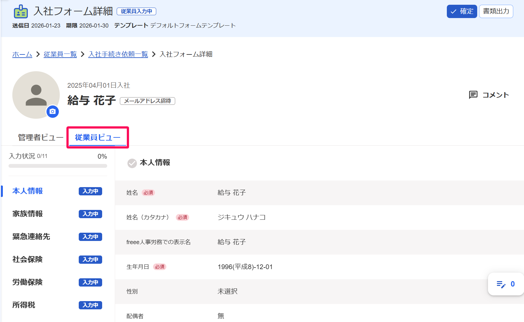Click the camera icon on the profile photo
The height and width of the screenshot is (322, 524).
click(x=52, y=111)
